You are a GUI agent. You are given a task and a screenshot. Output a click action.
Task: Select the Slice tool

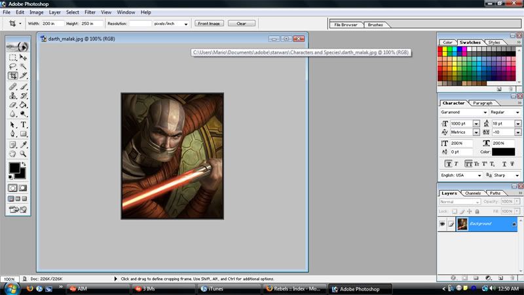point(23,75)
